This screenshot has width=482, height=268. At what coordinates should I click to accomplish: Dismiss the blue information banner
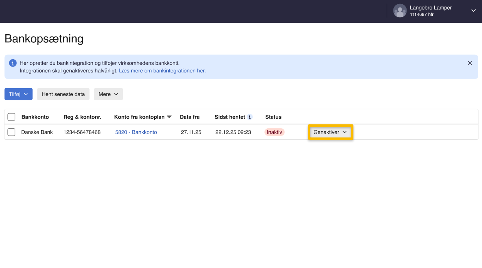click(x=470, y=63)
